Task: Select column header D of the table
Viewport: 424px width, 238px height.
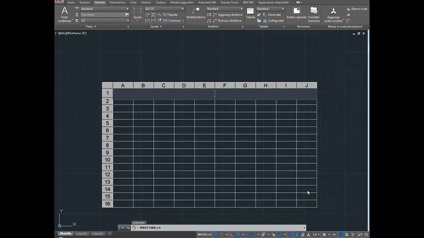Action: tap(184, 86)
